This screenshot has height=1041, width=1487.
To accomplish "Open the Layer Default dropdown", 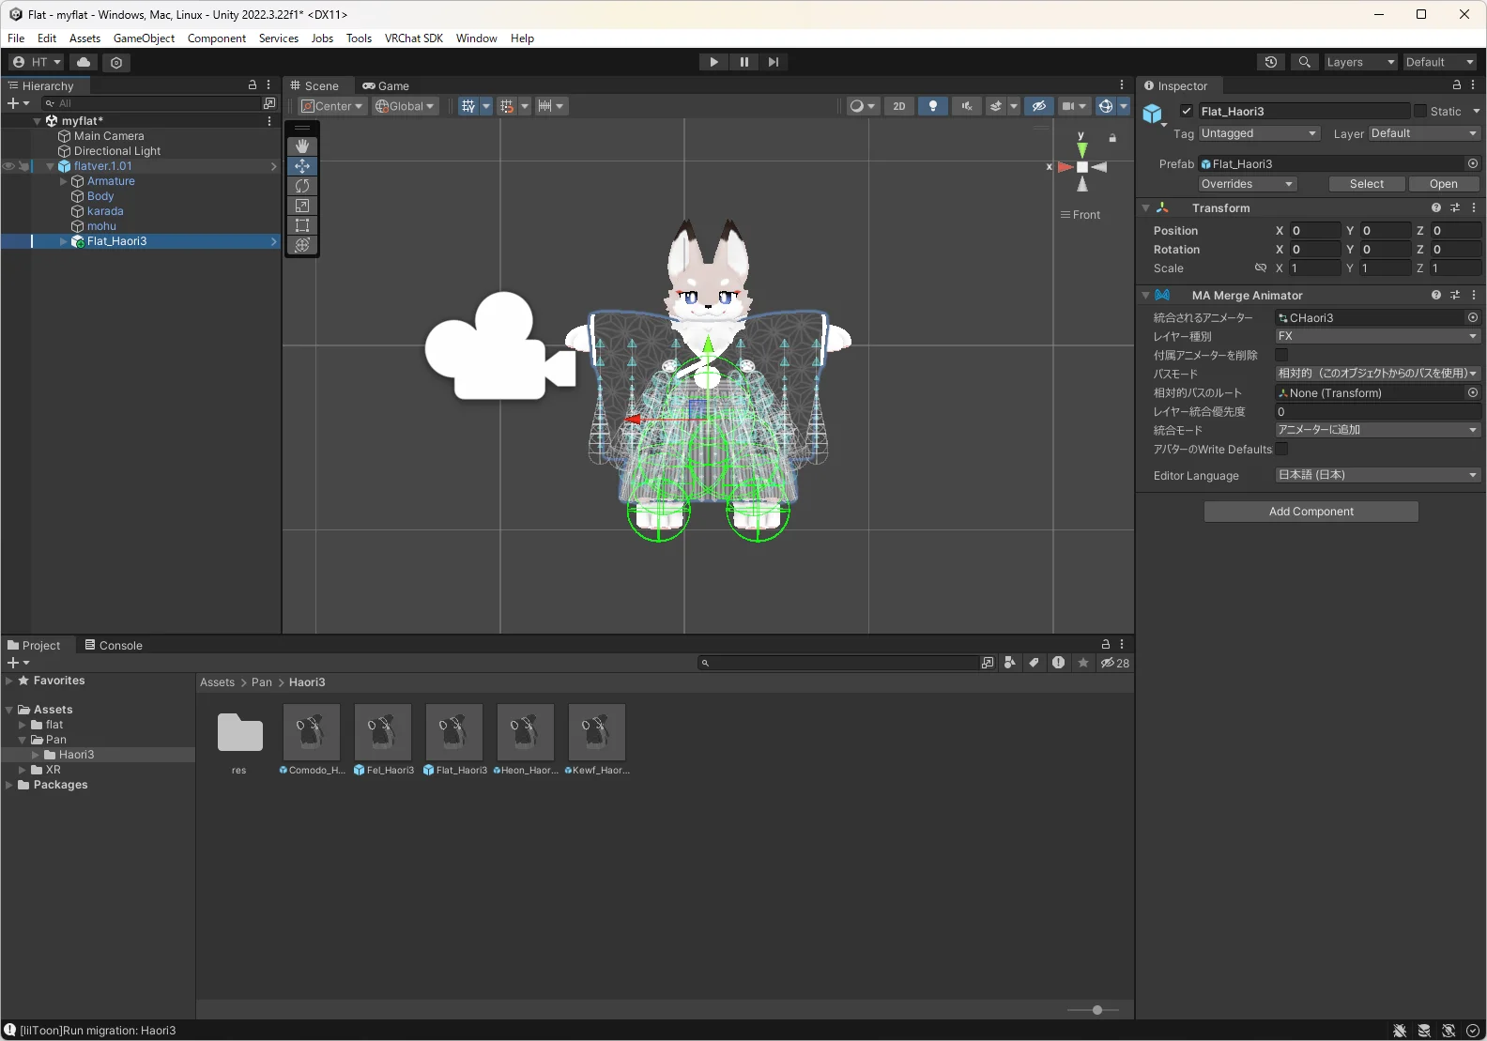I will tap(1424, 133).
